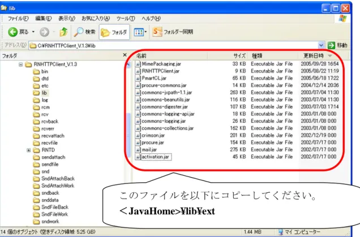Select the SndAttachBack folder in tree

tap(54, 179)
